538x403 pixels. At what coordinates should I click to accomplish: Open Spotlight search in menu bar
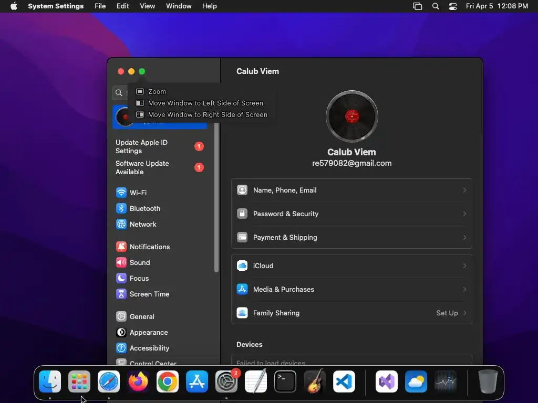(436, 6)
